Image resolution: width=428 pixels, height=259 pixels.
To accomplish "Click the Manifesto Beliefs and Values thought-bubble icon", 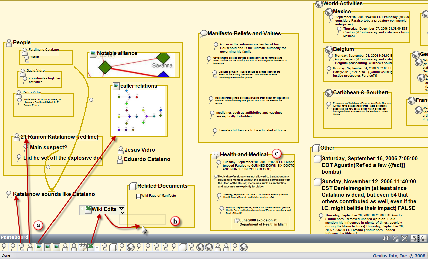I will coord(204,33).
